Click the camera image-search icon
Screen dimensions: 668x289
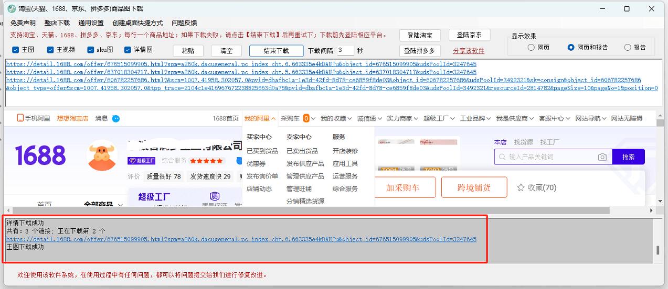pos(602,157)
